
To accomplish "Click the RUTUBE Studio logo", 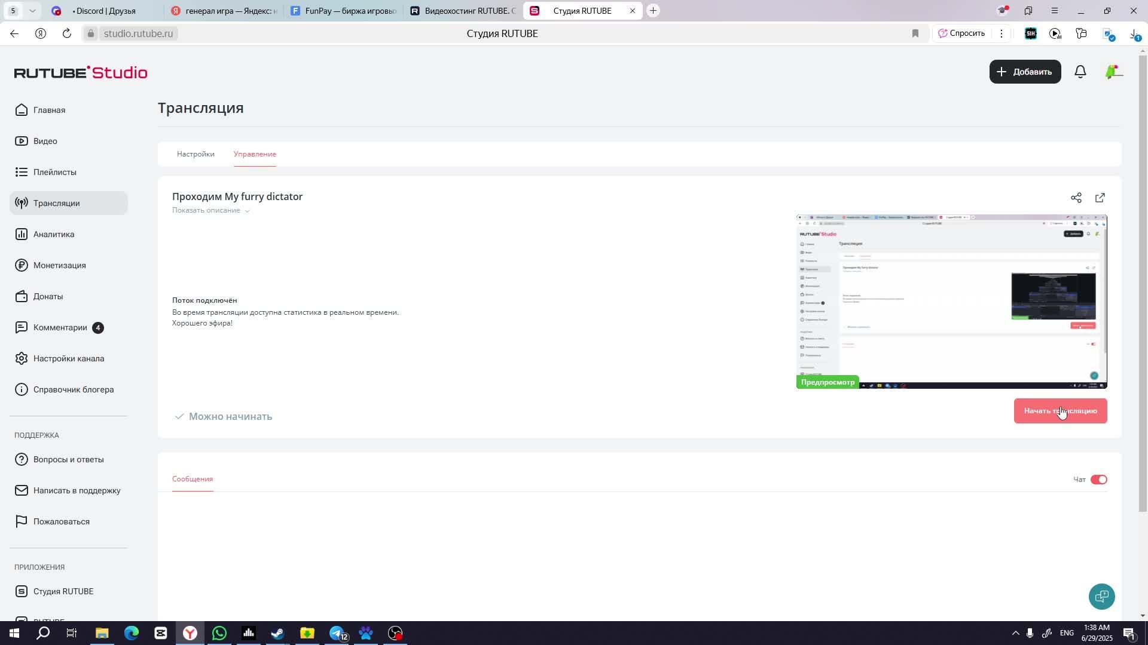I will point(81,72).
